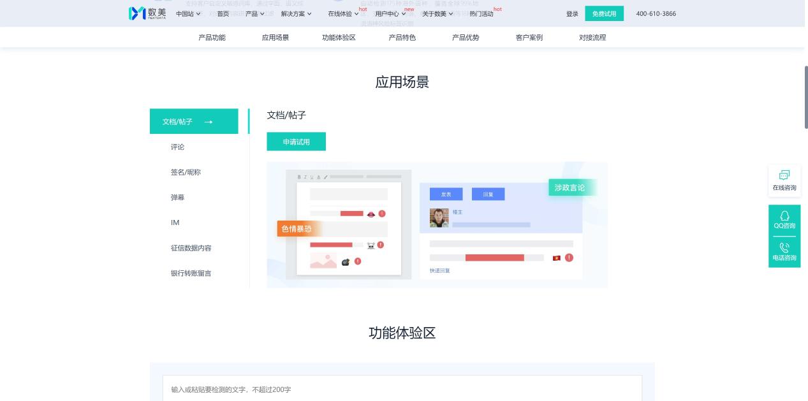Select the 签名/昵称 scenario

tap(186, 172)
